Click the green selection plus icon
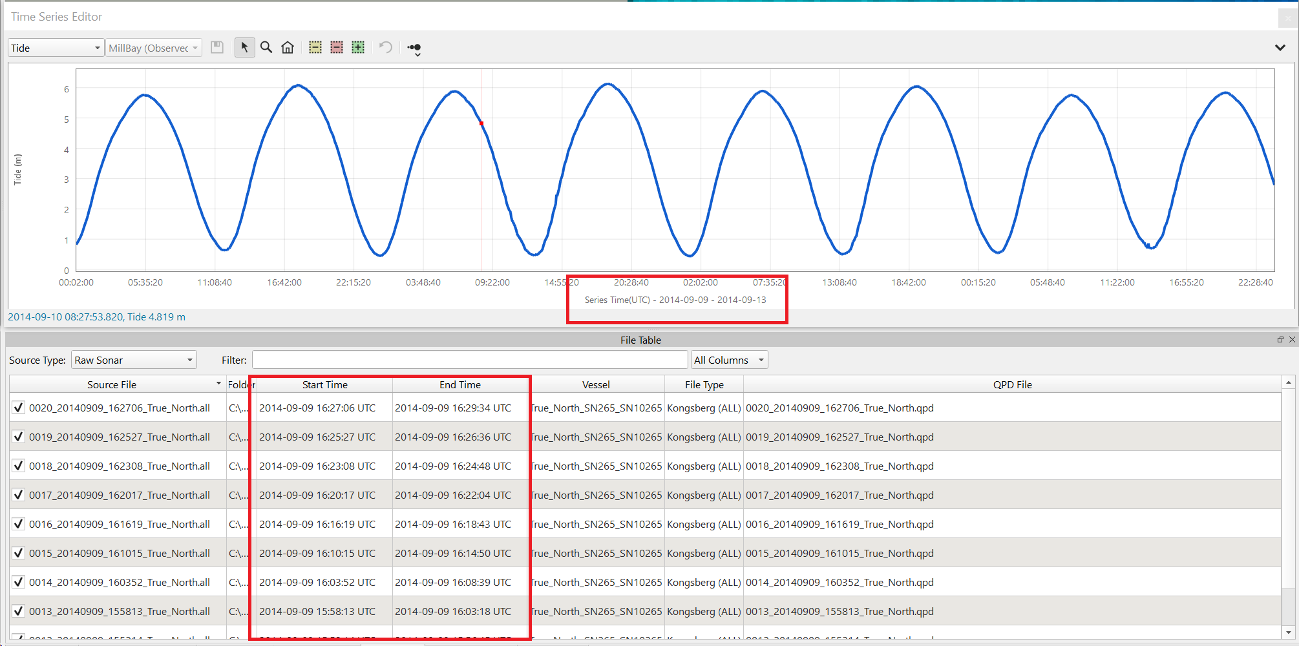Image resolution: width=1299 pixels, height=646 pixels. [x=358, y=47]
